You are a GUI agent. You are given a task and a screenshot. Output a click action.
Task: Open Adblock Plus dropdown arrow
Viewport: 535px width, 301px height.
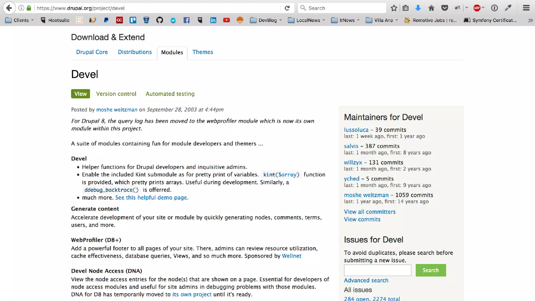tap(483, 8)
